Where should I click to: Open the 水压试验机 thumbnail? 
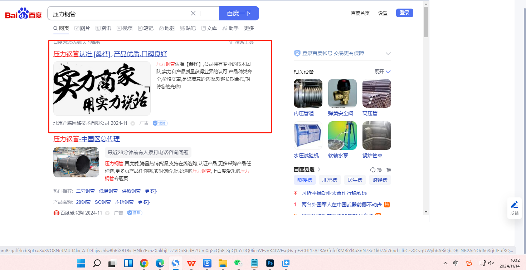[308, 136]
